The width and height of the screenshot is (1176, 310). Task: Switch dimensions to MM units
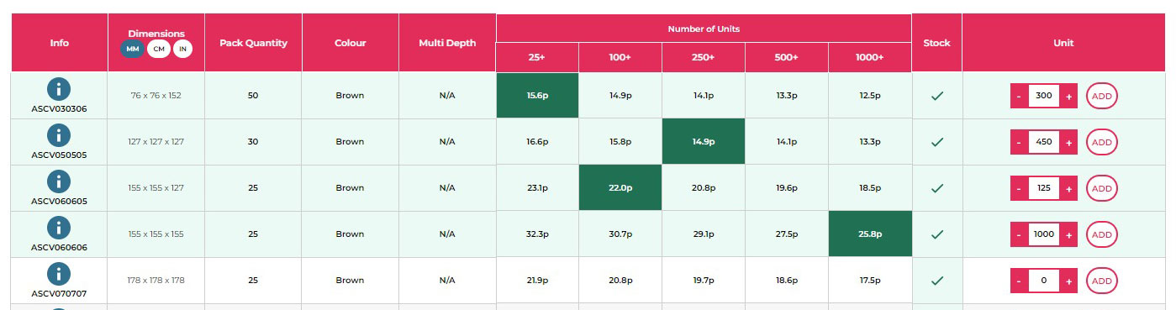click(133, 49)
